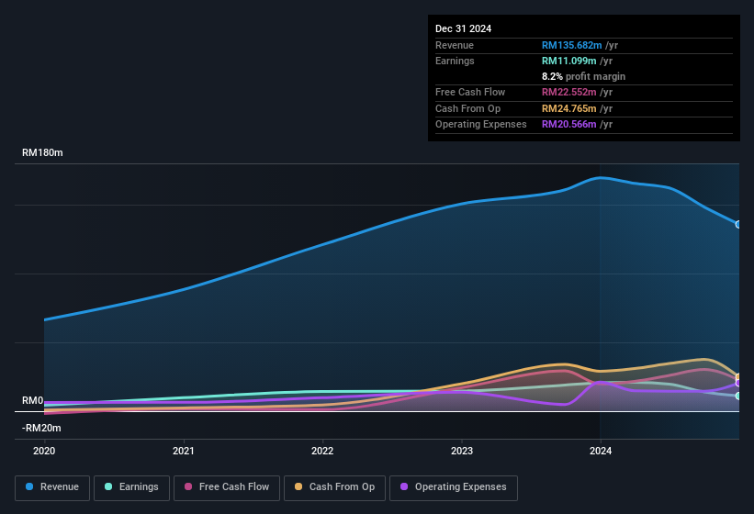The image size is (754, 514).
Task: Click the Free Cash Flow label in tooltip
Action: coord(470,92)
